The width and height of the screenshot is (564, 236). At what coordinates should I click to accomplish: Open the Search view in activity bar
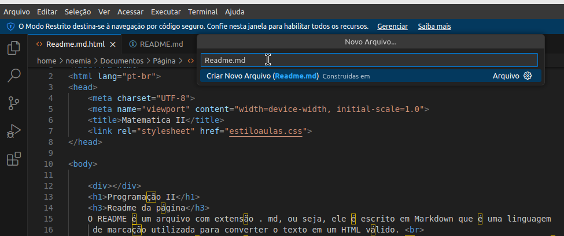[14, 76]
